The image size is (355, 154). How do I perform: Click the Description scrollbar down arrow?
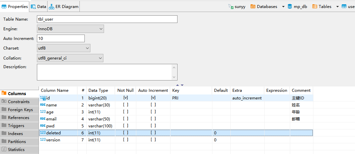[175, 77]
